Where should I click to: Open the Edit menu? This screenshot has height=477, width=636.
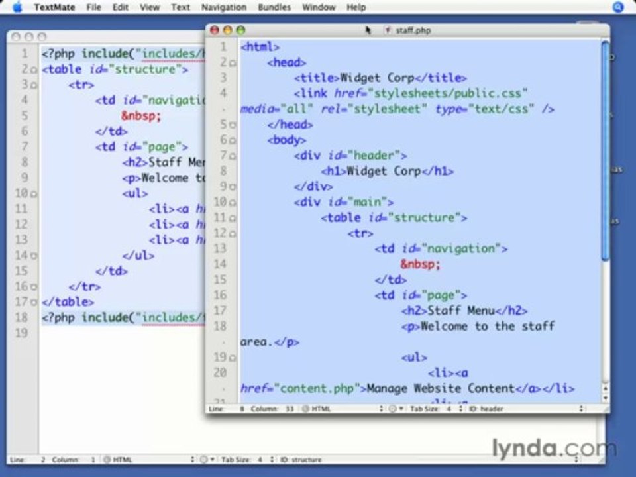pos(120,7)
